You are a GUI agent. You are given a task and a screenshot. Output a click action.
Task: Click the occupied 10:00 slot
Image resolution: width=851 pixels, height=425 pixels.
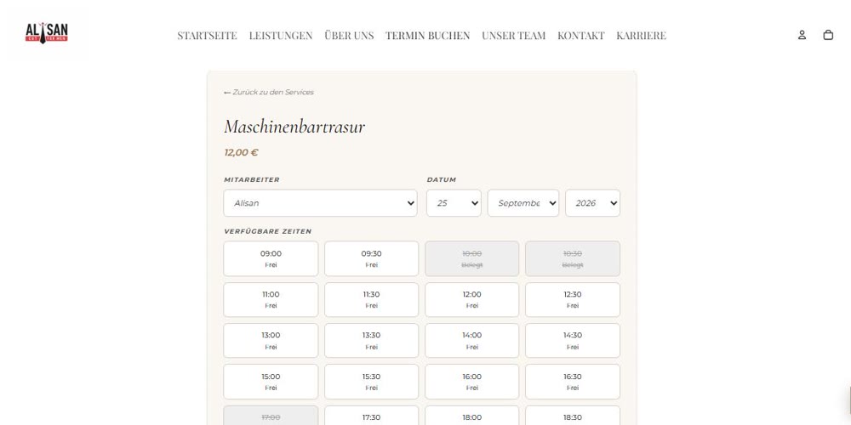tap(472, 258)
